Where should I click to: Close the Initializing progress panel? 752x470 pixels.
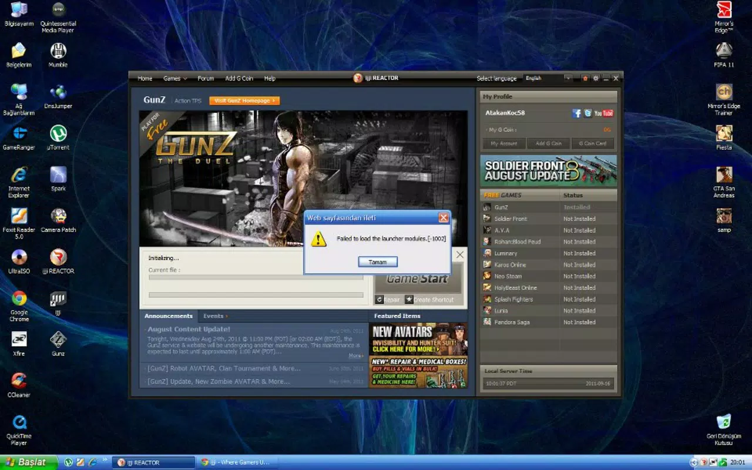pyautogui.click(x=460, y=255)
